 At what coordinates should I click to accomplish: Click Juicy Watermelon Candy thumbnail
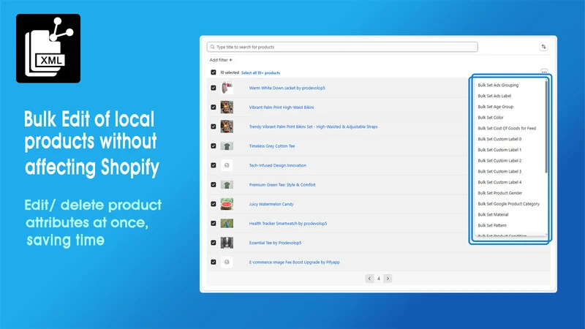227,204
